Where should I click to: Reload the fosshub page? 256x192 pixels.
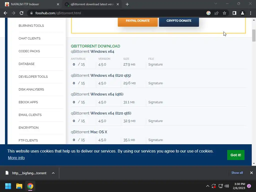(21, 13)
